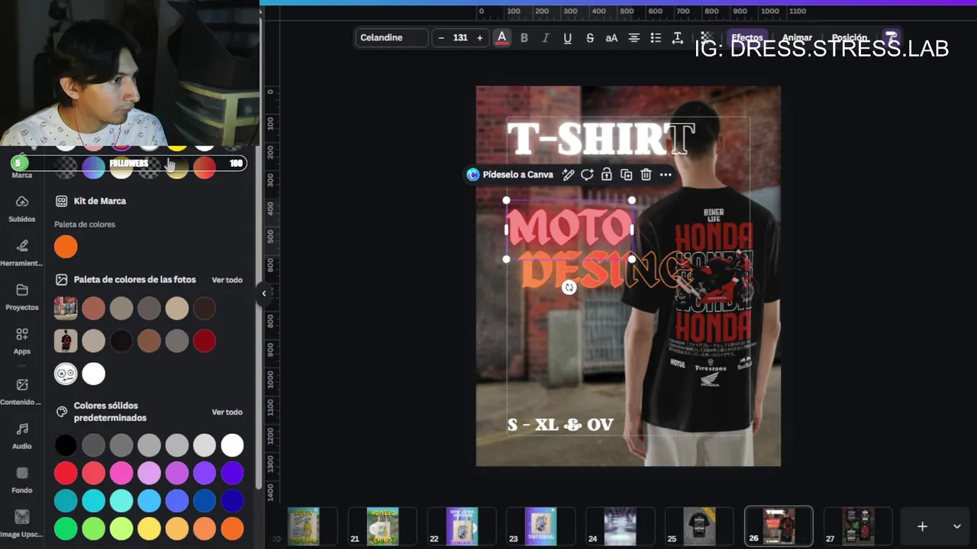Toggle bulleted list formatting
The image size is (977, 549).
point(655,37)
